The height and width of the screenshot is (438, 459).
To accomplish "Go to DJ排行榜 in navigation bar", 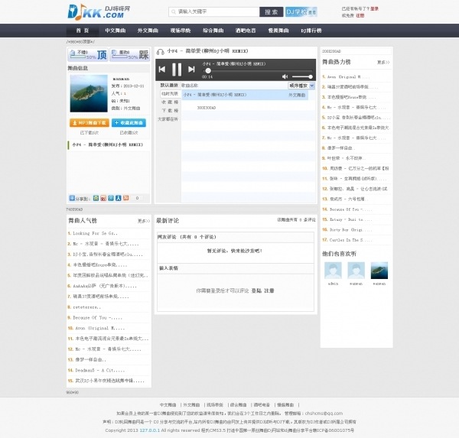I will [x=311, y=31].
